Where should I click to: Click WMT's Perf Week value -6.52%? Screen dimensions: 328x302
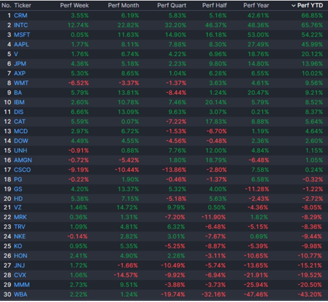point(78,83)
